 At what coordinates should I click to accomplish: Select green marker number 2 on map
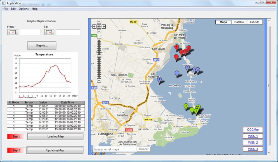point(186,106)
